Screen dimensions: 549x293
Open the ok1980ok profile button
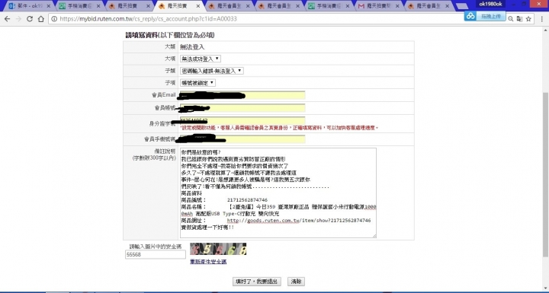pyautogui.click(x=490, y=4)
